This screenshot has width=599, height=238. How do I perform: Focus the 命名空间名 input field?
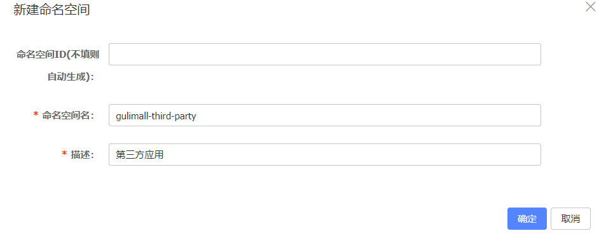click(x=325, y=115)
